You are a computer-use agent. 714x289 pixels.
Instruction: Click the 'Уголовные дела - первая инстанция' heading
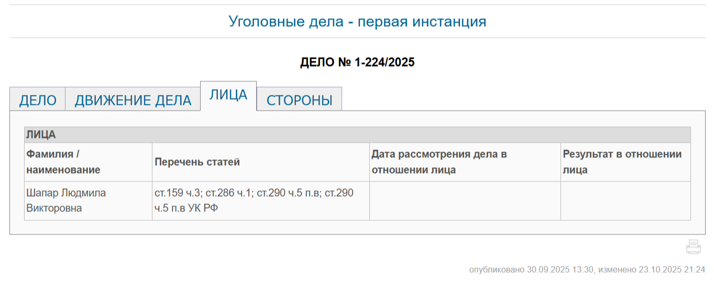357,22
